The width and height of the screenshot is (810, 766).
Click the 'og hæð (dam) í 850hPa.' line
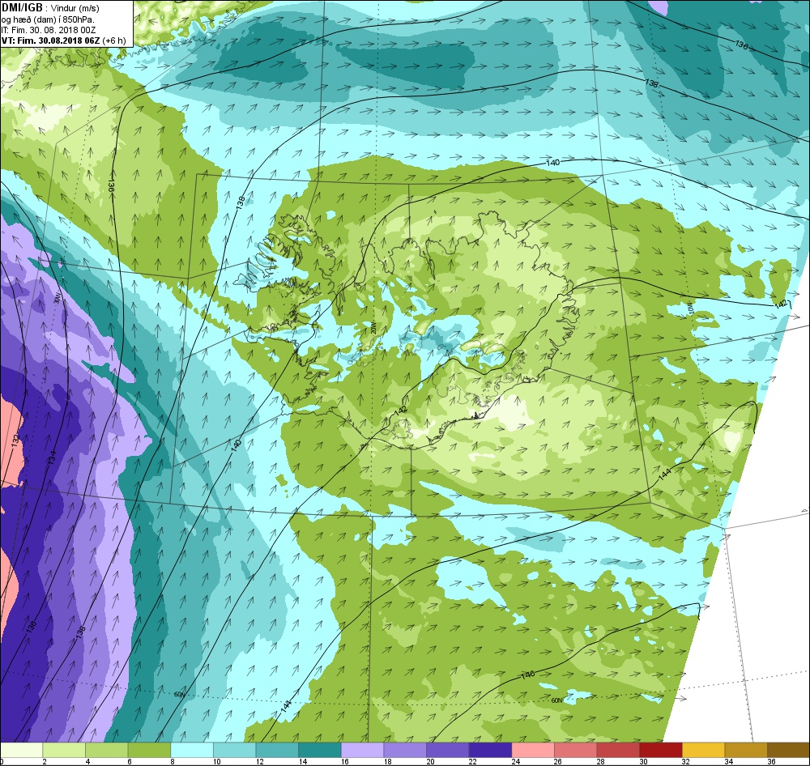(48, 19)
